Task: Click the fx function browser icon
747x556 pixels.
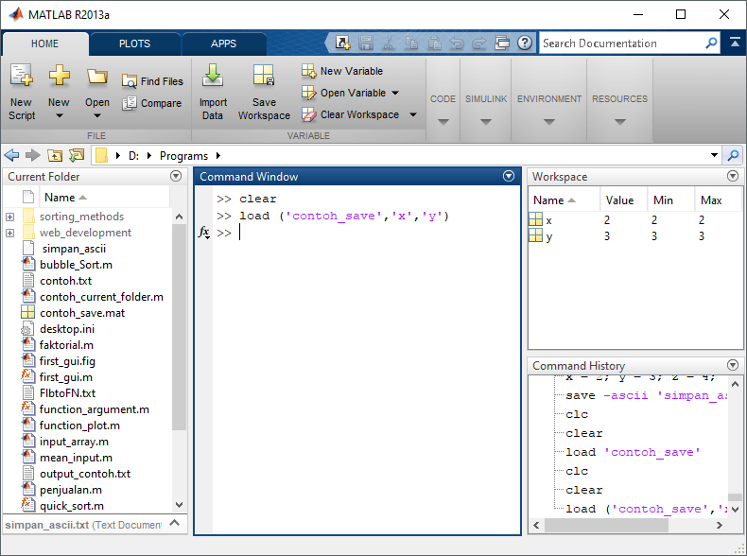Action: 204,233
